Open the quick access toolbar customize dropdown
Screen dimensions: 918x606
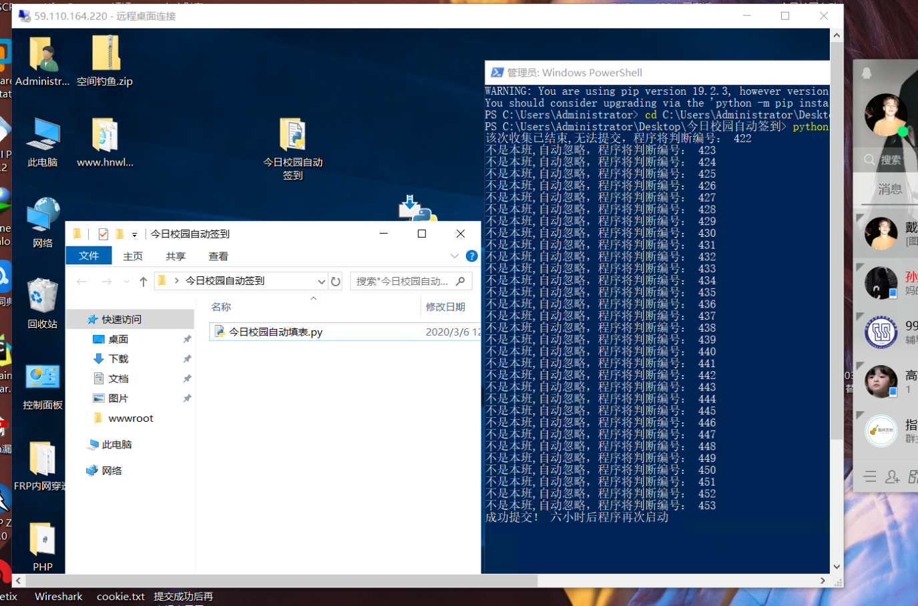[x=134, y=234]
